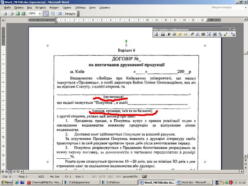Open picture toolbar options dropdown arrow

pyautogui.click(x=230, y=29)
